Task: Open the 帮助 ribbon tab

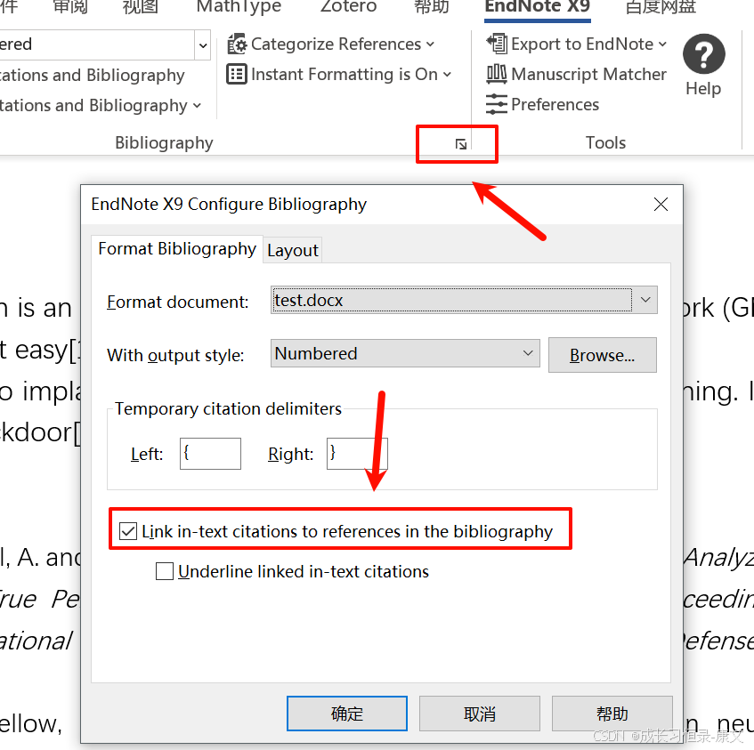Action: [432, 6]
